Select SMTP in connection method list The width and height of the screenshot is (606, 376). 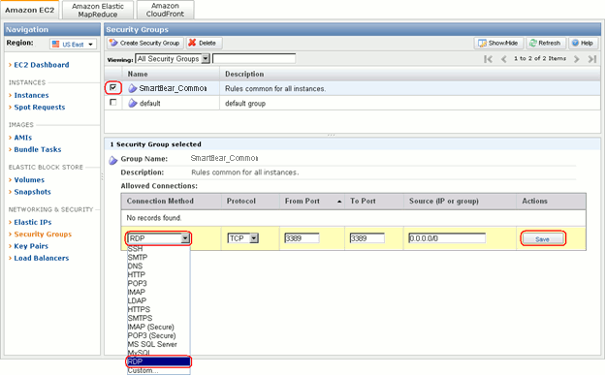(x=158, y=258)
